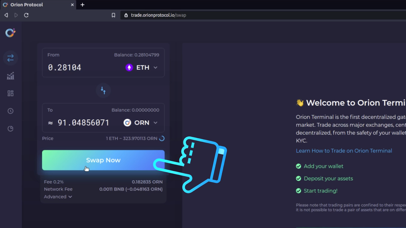Click the Orion Protocol logo in sidebar
406x228 pixels.
10,33
